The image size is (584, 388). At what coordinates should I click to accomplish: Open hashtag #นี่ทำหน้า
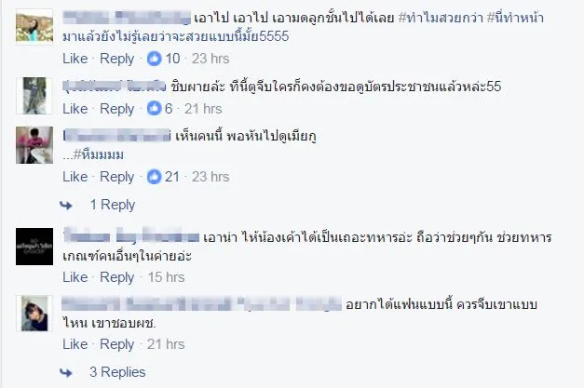coord(515,18)
